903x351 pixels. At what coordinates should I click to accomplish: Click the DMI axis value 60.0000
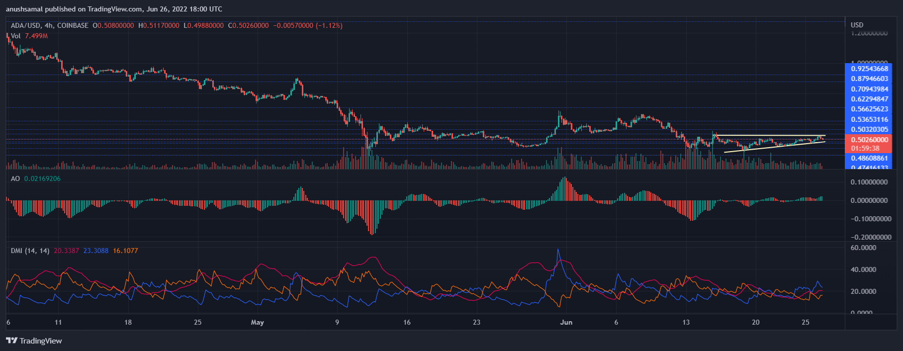click(x=863, y=248)
